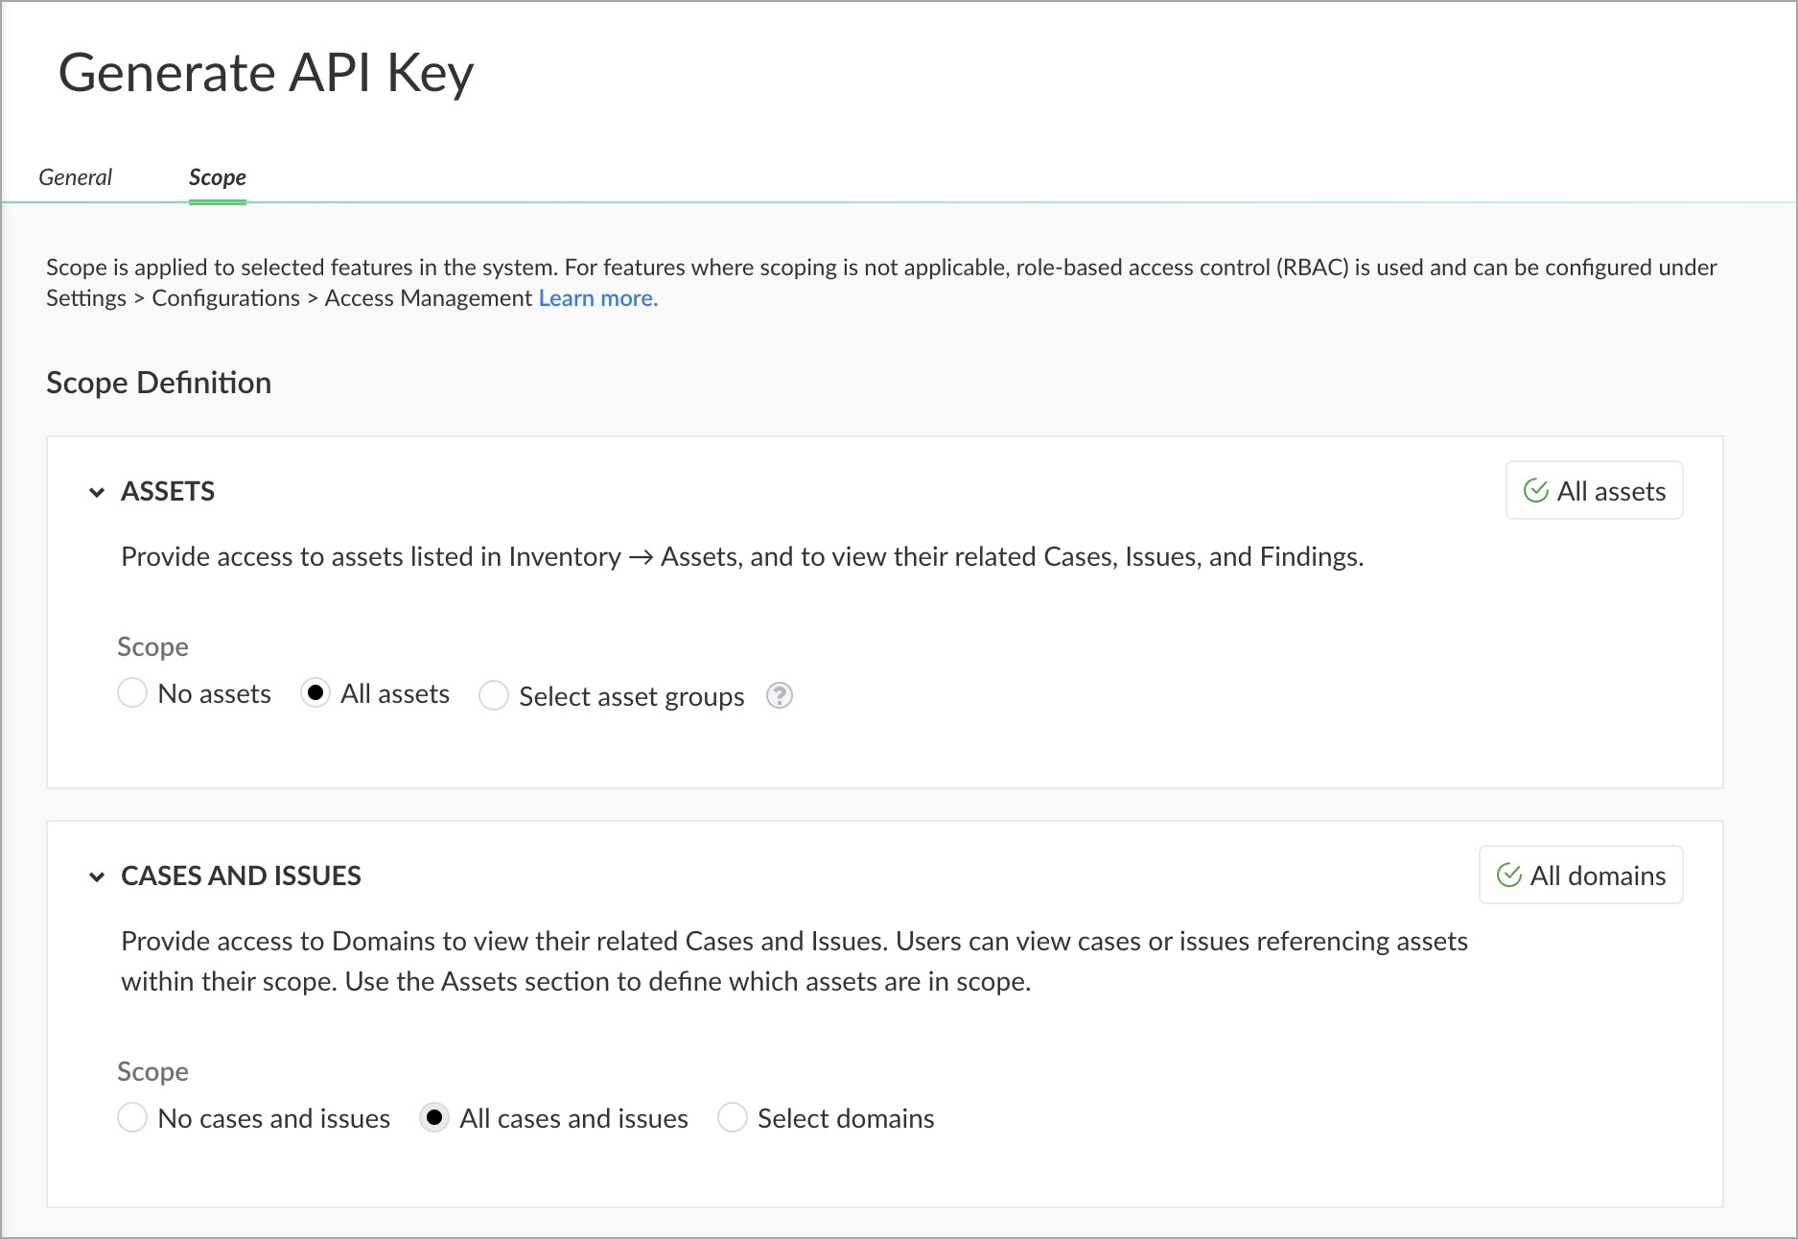The image size is (1798, 1239).
Task: Switch to the General tab
Action: point(75,177)
